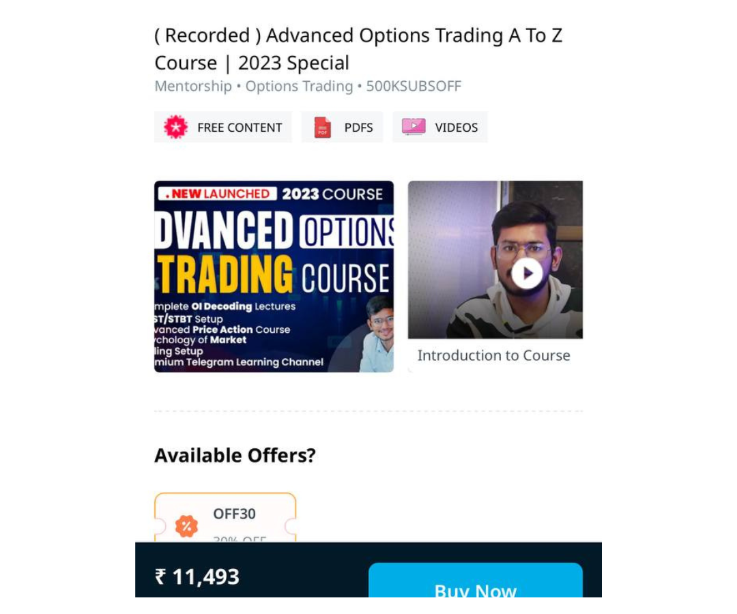Screen dimensions: 737x614
Task: Open the PDFS chip
Action: click(x=342, y=127)
